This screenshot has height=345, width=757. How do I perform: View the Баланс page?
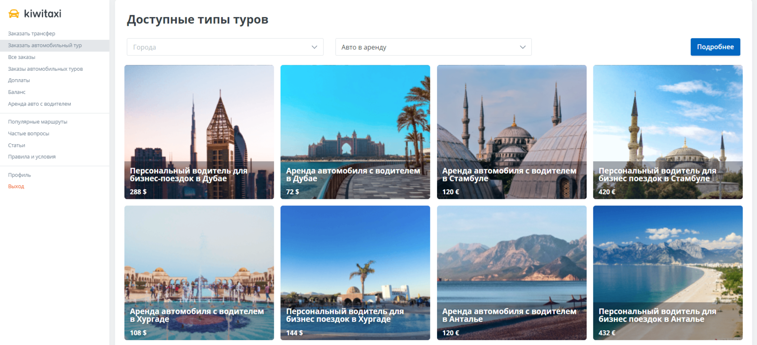point(17,92)
